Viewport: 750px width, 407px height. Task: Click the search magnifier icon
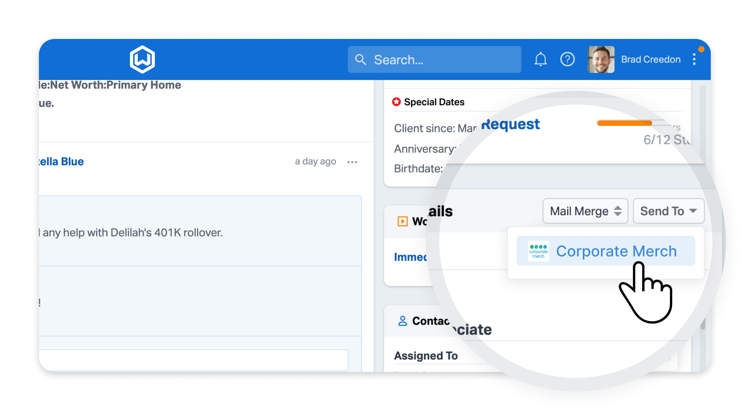pyautogui.click(x=360, y=59)
